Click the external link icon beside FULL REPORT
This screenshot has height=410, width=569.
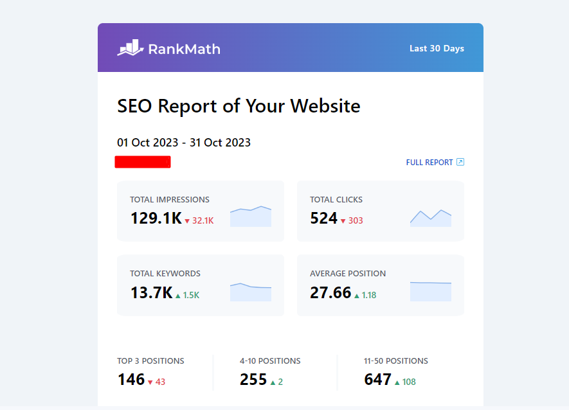pyautogui.click(x=460, y=162)
